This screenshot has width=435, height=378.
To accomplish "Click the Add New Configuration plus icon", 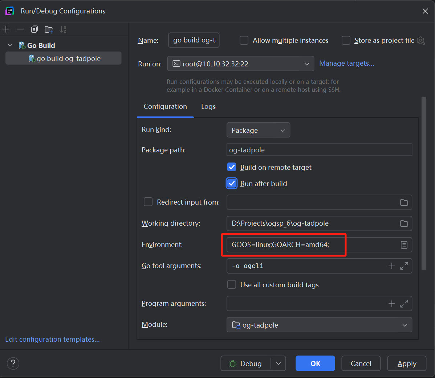I will click(x=6, y=29).
